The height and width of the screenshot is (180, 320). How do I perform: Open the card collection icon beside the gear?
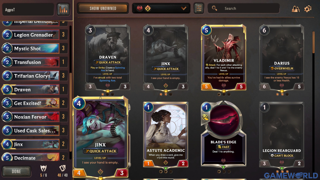pos(296,9)
